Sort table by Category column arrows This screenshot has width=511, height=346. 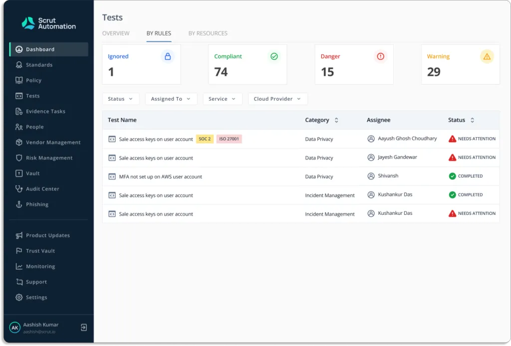pyautogui.click(x=336, y=120)
